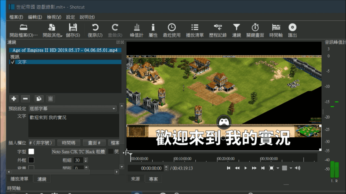Image resolution: width=346 pixels, height=194 pixels.
Task: Expand the 預設設定 preset dropdown
Action: click(73, 108)
